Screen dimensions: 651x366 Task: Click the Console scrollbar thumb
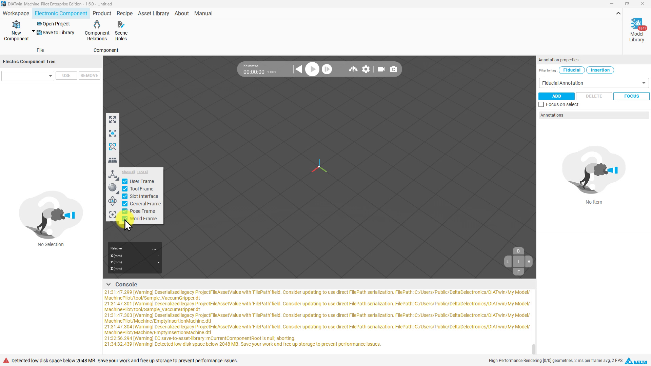tap(533, 349)
